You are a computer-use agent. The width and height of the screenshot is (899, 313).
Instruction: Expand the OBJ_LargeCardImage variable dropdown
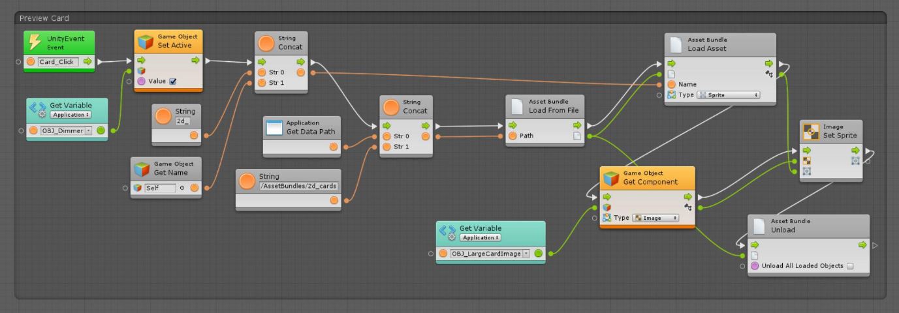526,254
